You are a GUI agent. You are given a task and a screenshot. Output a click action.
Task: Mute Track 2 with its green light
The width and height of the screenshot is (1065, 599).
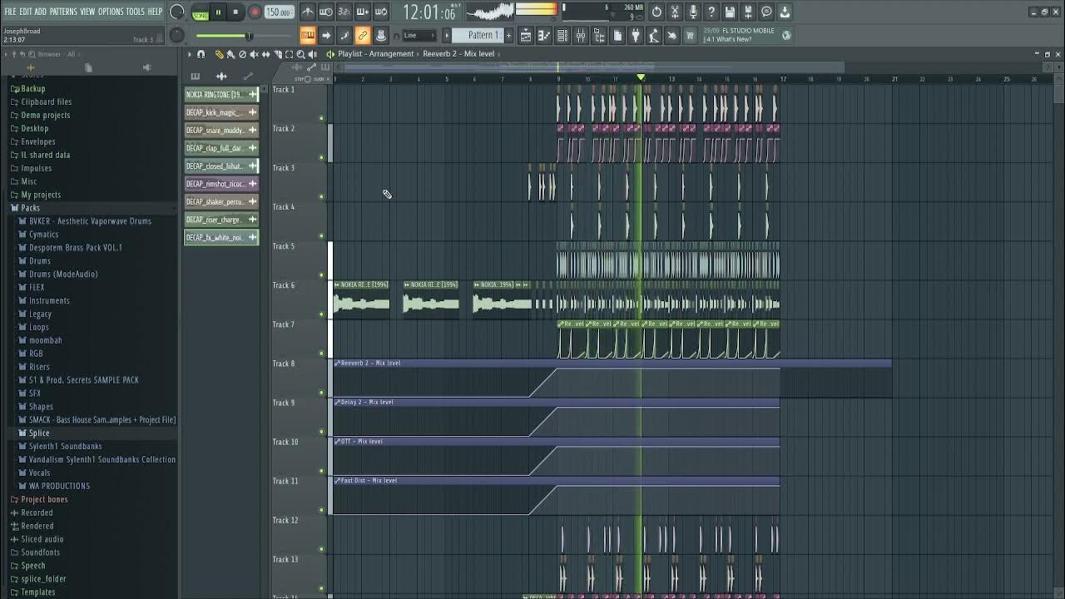coord(322,157)
